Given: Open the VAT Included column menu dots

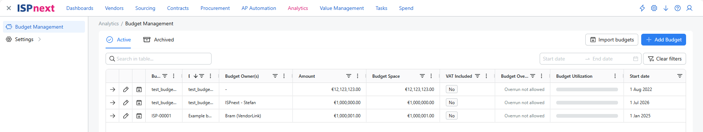Looking at the screenshot, I should (x=486, y=76).
